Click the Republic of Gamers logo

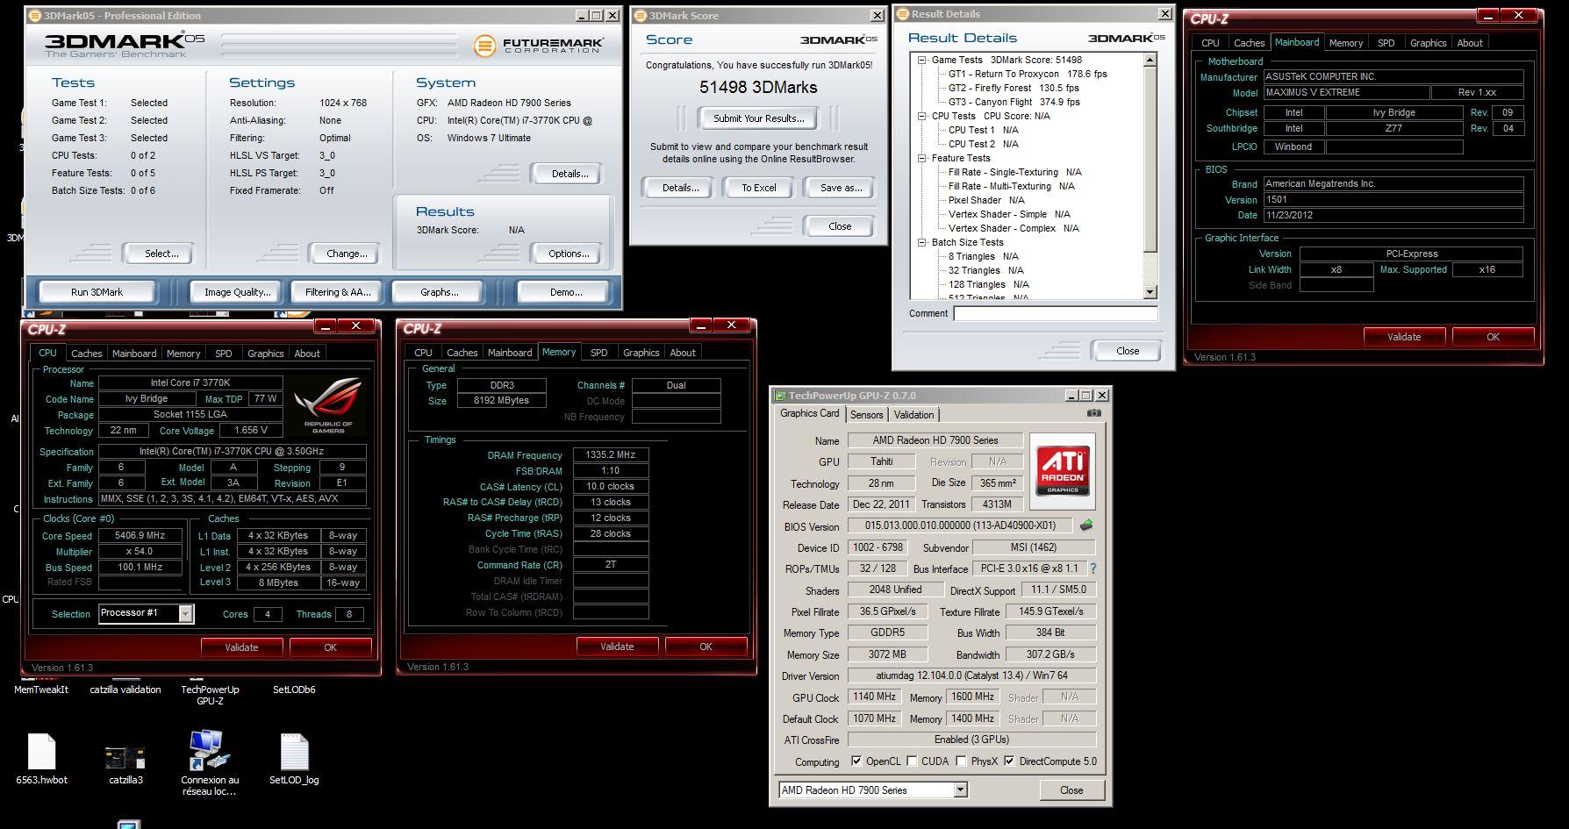(x=328, y=405)
